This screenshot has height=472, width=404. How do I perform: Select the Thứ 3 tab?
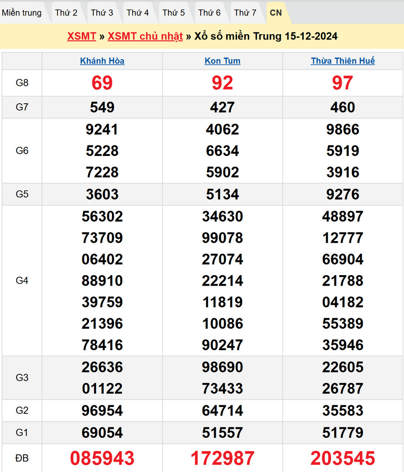pyautogui.click(x=102, y=13)
